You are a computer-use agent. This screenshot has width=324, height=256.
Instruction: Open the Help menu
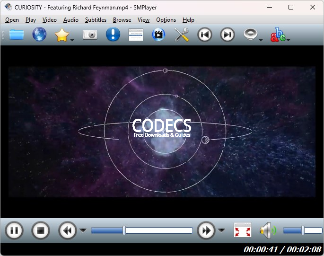[x=188, y=20]
